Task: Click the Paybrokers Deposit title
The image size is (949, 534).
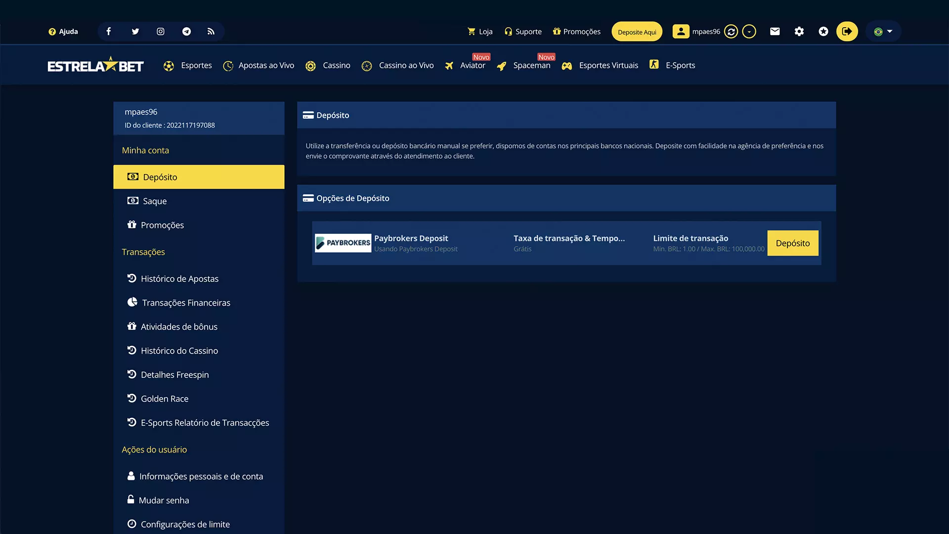Action: 411,238
